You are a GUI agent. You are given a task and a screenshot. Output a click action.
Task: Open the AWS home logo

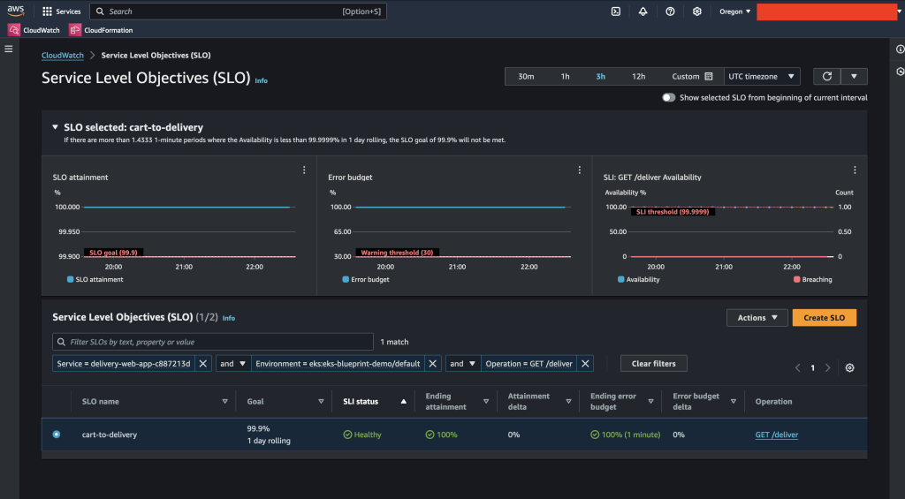[16, 11]
